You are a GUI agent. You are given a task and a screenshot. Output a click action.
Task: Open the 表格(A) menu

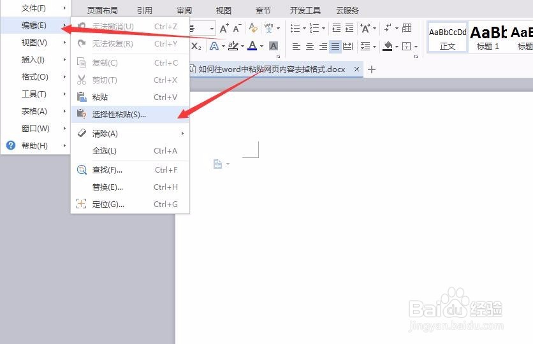click(36, 111)
